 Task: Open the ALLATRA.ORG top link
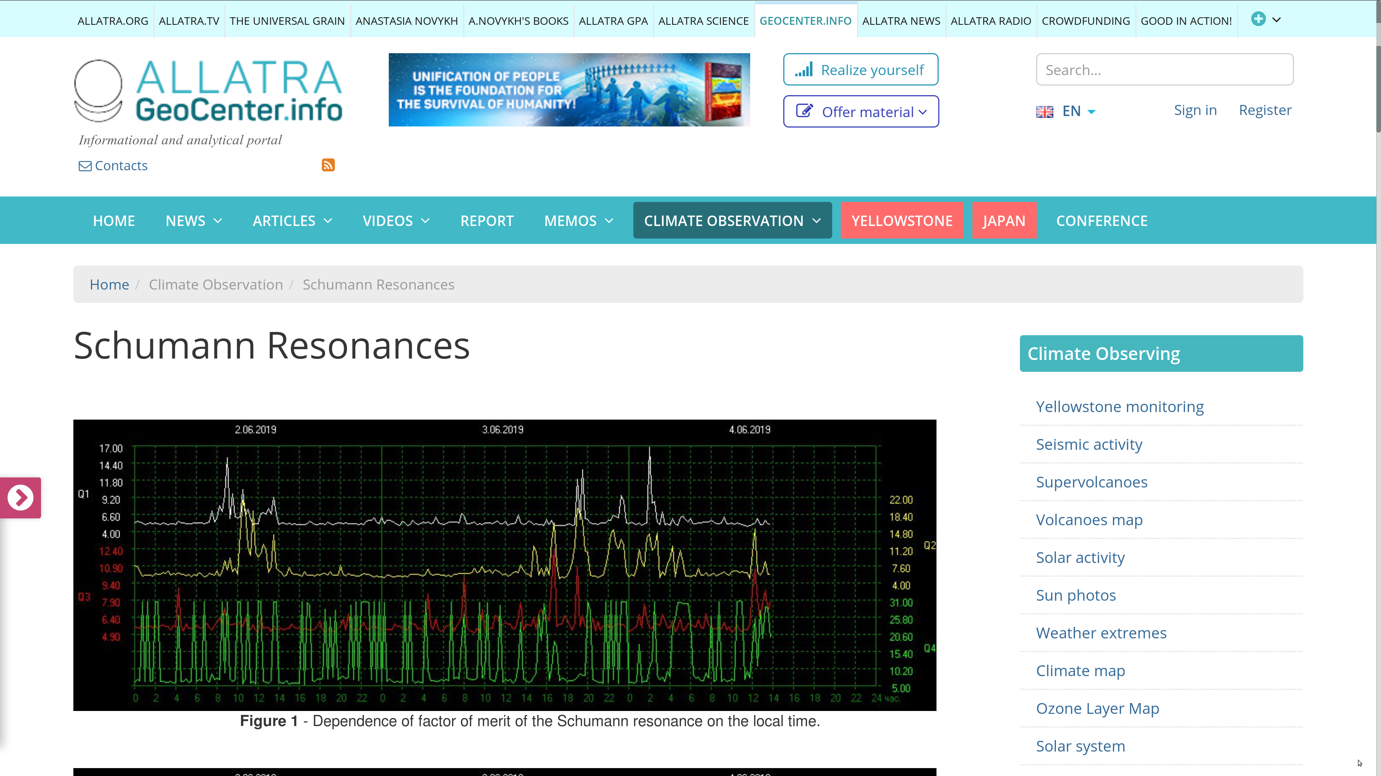coord(113,21)
